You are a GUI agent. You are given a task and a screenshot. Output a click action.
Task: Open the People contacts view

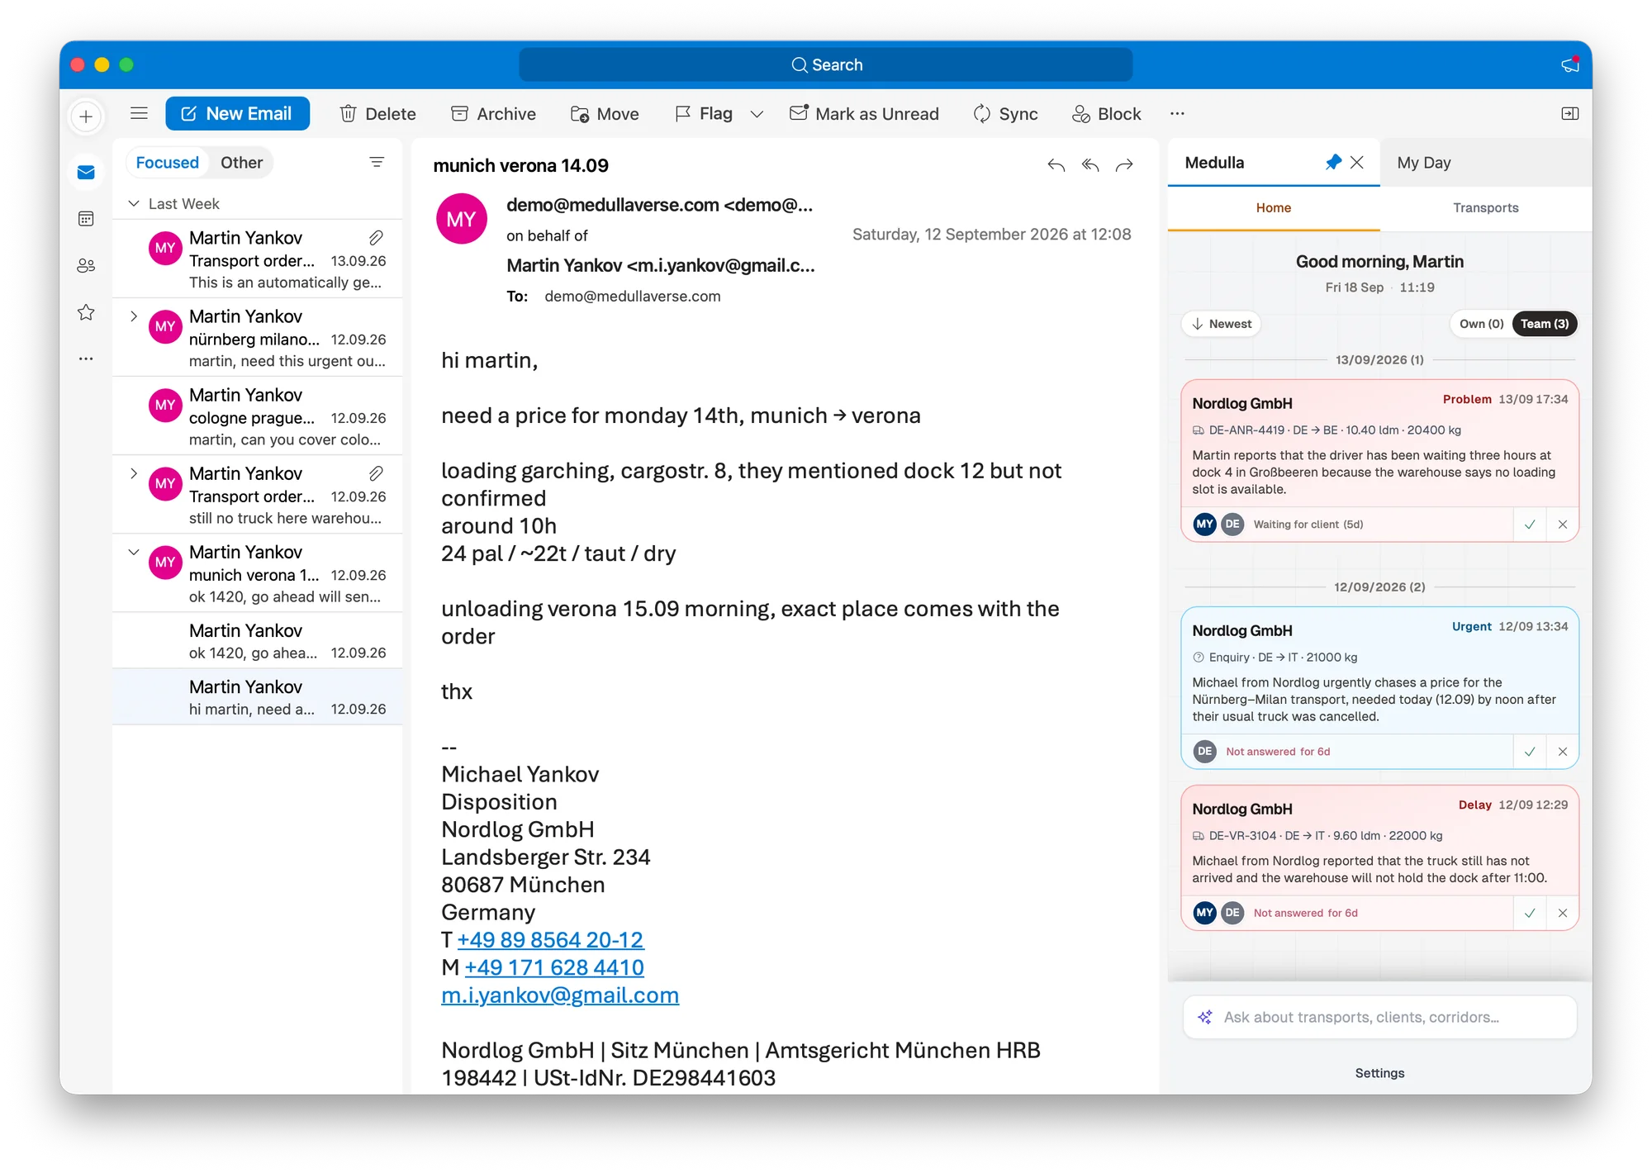pyautogui.click(x=86, y=266)
